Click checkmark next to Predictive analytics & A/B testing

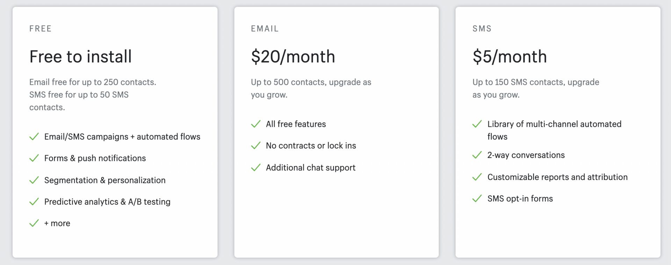pyautogui.click(x=34, y=202)
